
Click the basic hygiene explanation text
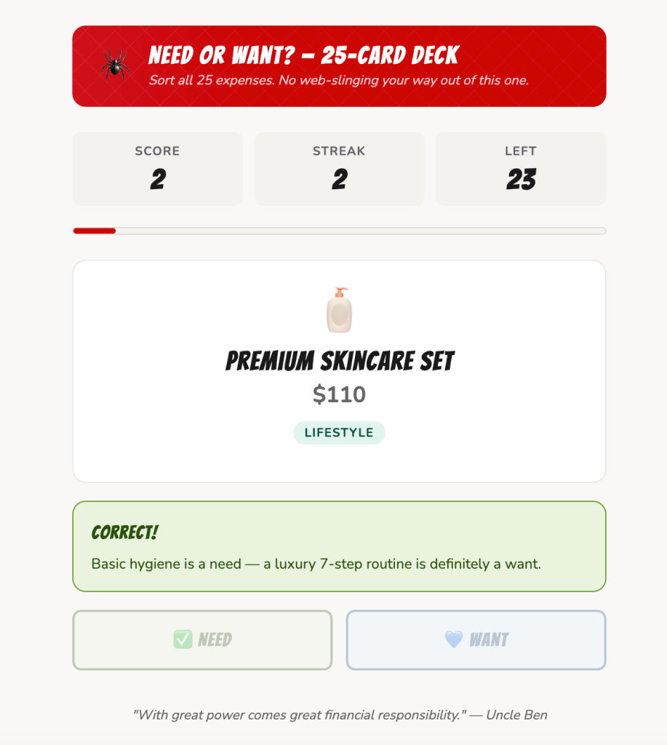pos(316,564)
